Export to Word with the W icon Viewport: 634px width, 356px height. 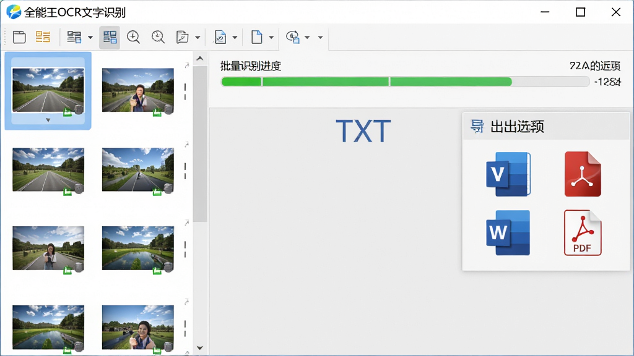508,232
